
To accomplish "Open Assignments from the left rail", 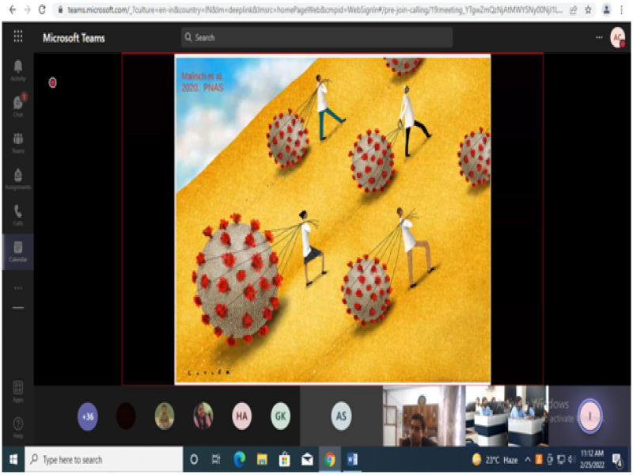I will 17,178.
